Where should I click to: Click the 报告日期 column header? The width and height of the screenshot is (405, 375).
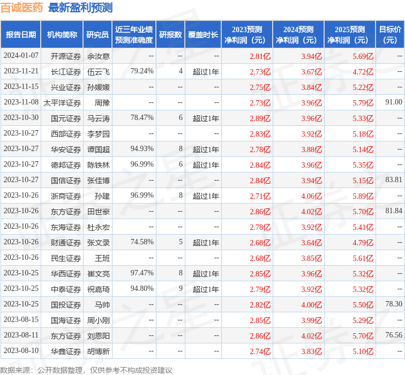pos(21,35)
